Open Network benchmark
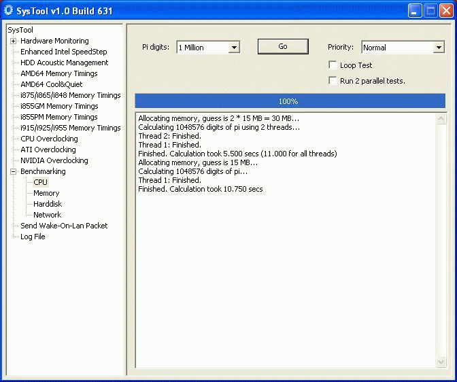The height and width of the screenshot is (382, 457). [47, 215]
